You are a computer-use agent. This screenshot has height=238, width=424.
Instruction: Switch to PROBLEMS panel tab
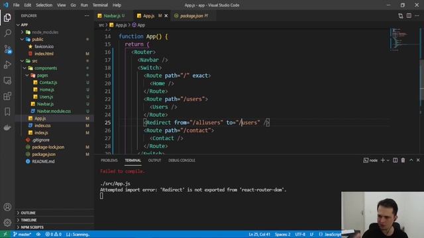point(109,160)
